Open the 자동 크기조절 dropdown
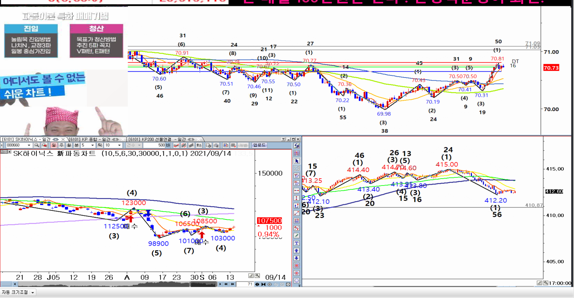This screenshot has height=298, width=574. pos(33,292)
